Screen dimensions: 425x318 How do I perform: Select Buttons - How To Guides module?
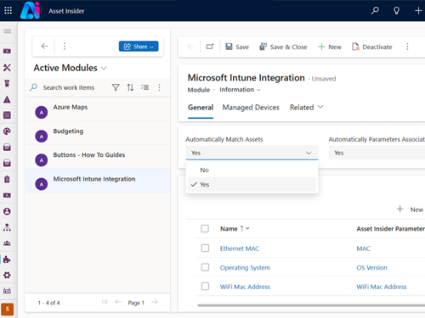98,157
